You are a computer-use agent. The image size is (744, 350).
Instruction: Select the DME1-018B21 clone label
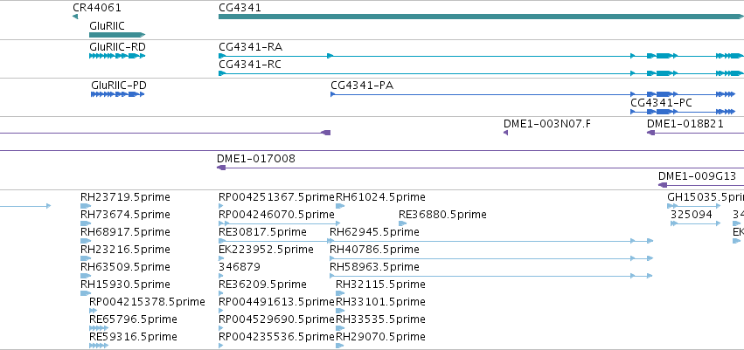pyautogui.click(x=685, y=124)
